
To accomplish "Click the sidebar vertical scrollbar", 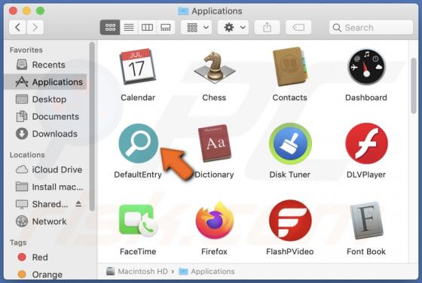I will pyautogui.click(x=92, y=126).
